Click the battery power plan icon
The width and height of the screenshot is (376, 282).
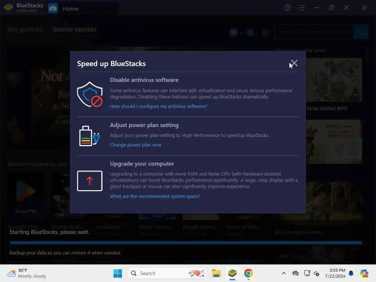click(x=90, y=136)
